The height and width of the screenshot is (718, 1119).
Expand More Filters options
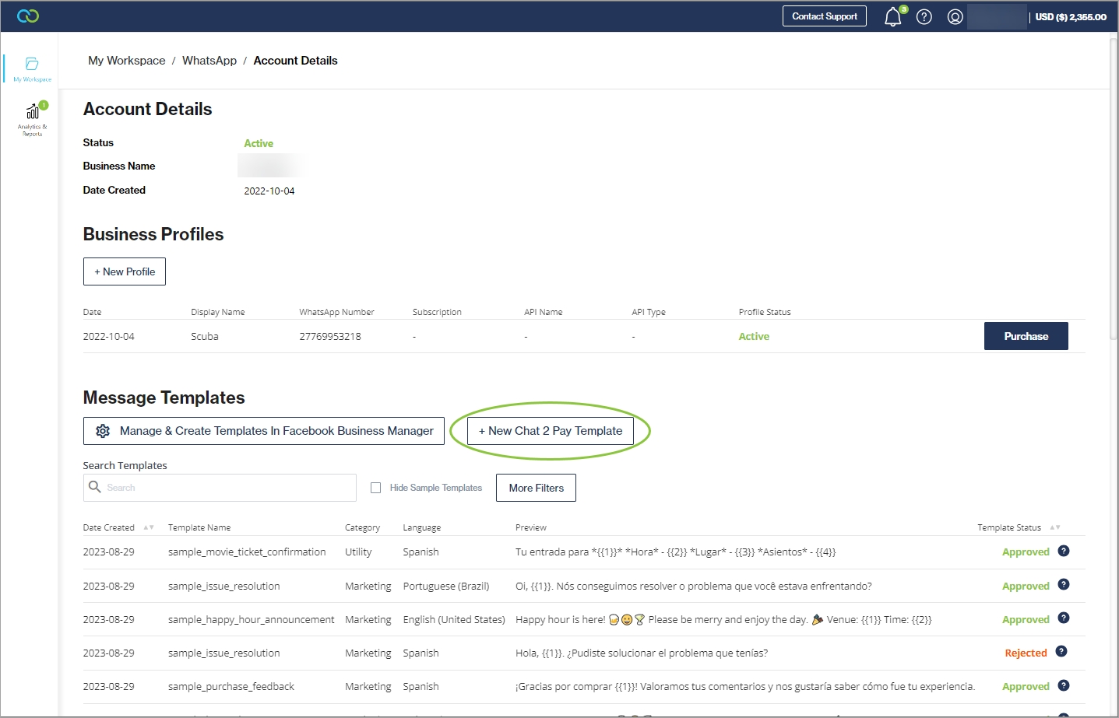536,488
